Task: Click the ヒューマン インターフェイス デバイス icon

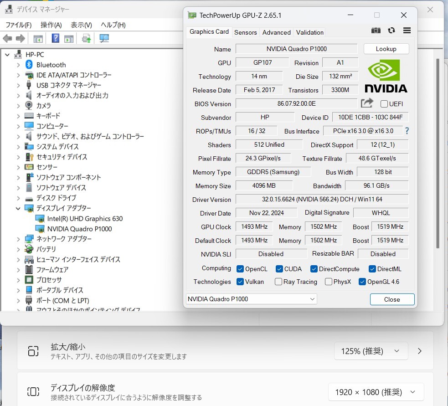Action: [x=29, y=259]
